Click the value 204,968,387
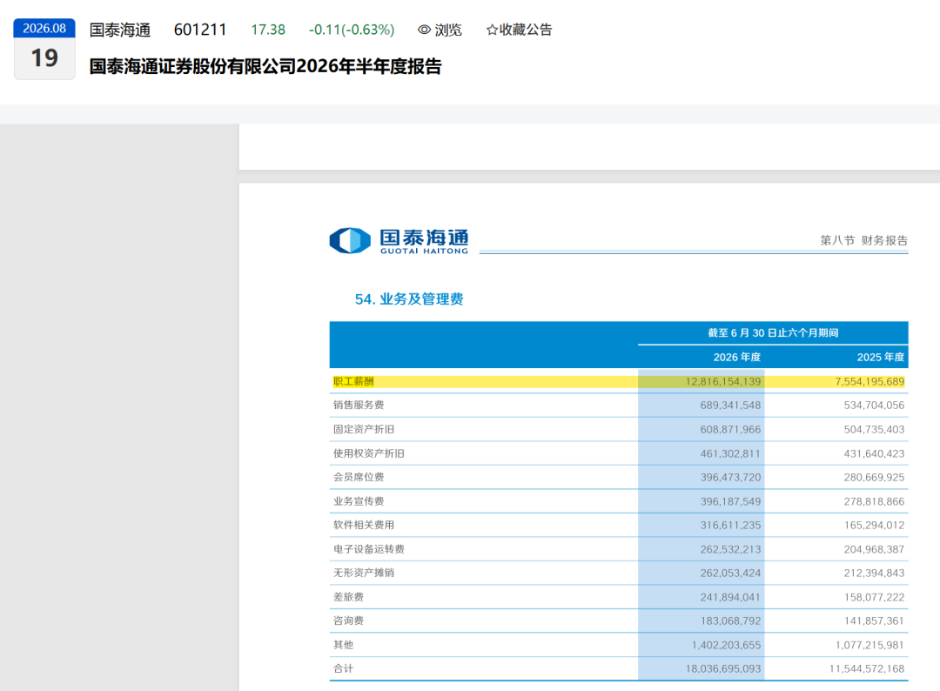Image resolution: width=940 pixels, height=691 pixels. click(874, 549)
